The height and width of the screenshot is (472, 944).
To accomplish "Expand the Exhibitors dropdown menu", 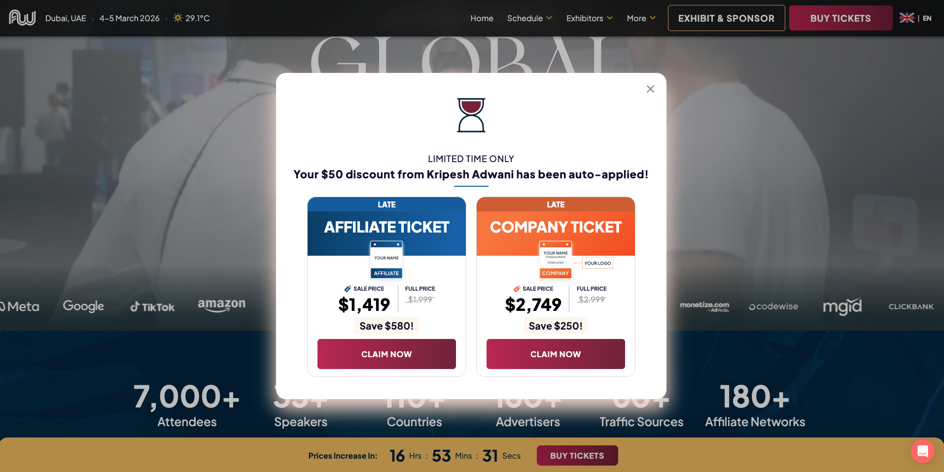I will pos(589,18).
